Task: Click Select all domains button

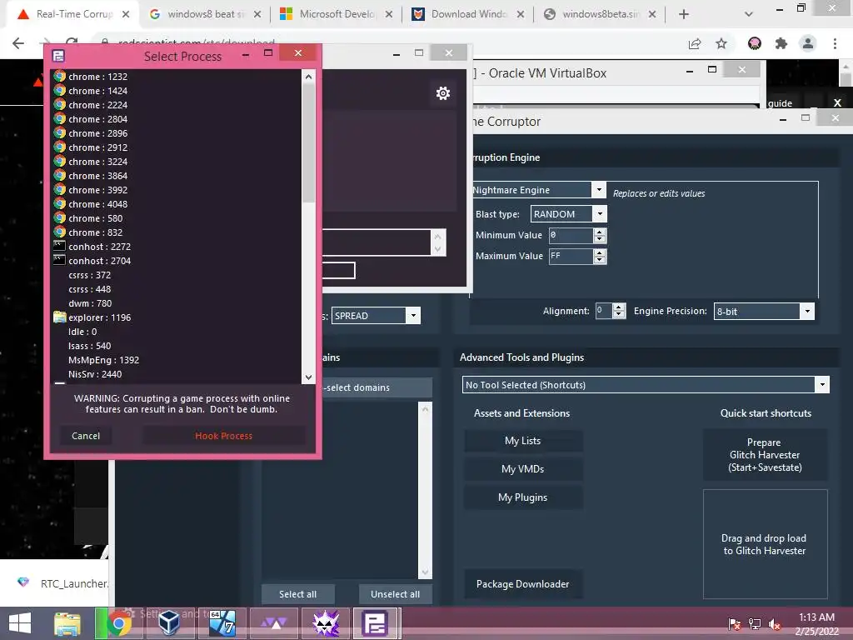Action: click(297, 594)
